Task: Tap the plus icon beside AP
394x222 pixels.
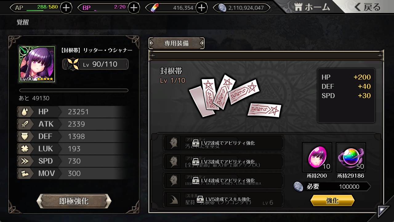Action: click(66, 8)
